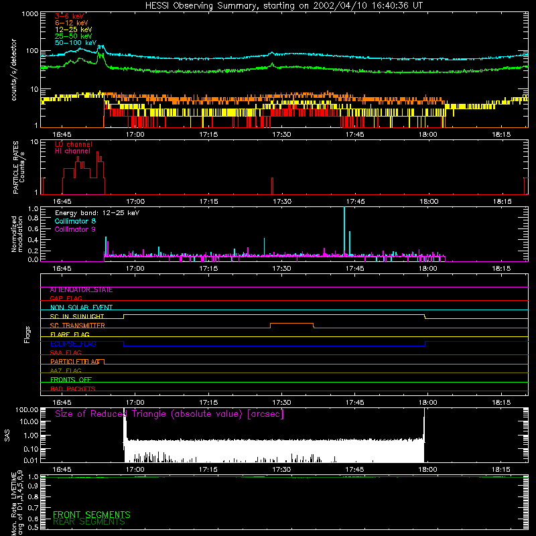This screenshot has height=536, width=536.
Task: Click the raised SC_TRANSMITTER flag step
Action: (x=291, y=324)
